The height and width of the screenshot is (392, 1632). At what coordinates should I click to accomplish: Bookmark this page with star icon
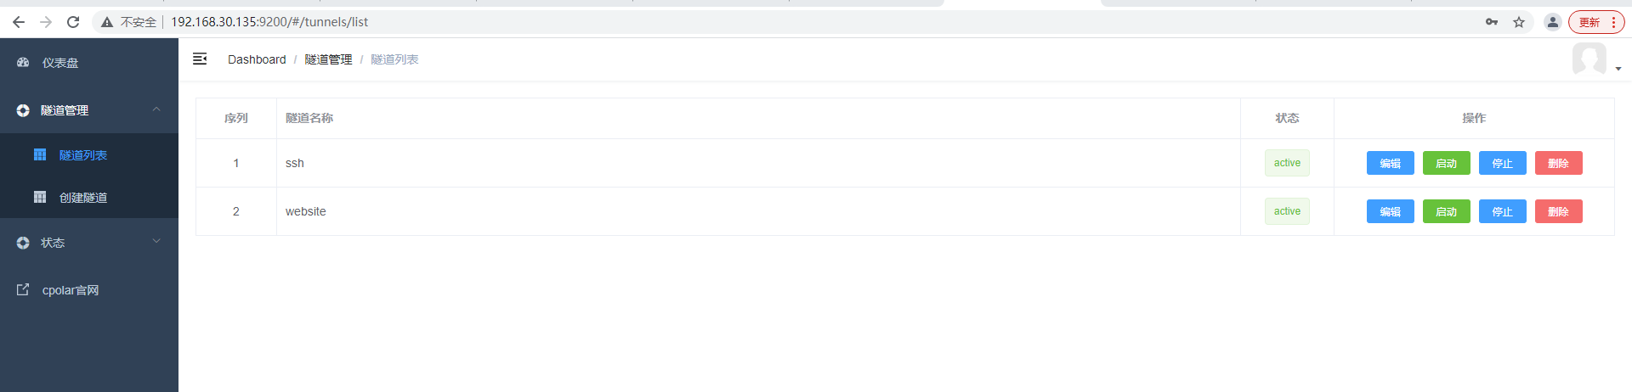(x=1519, y=22)
